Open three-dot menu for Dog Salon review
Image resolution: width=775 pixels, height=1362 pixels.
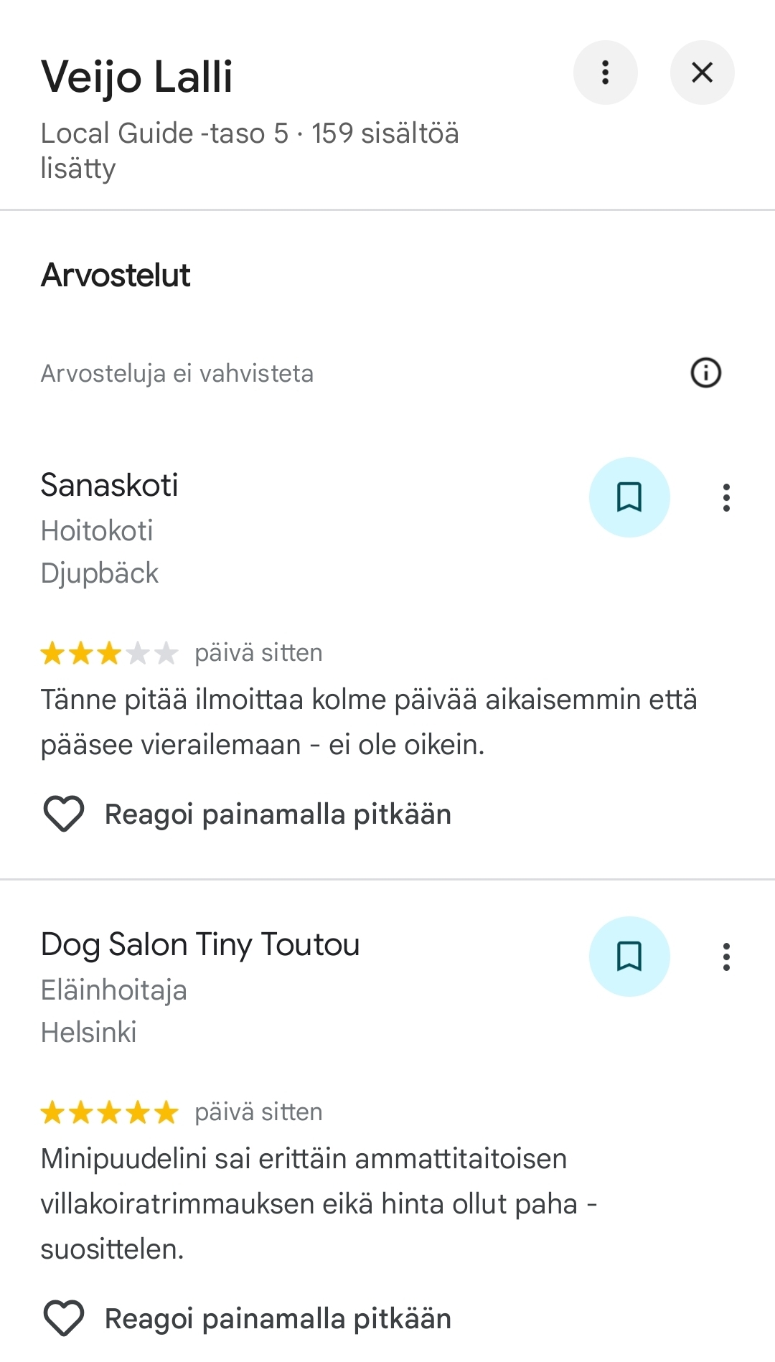pos(726,957)
